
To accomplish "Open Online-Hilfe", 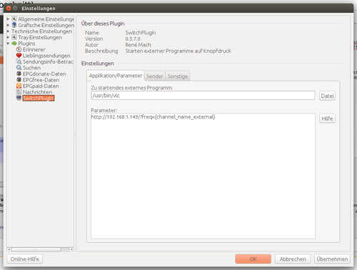I will (x=25, y=259).
